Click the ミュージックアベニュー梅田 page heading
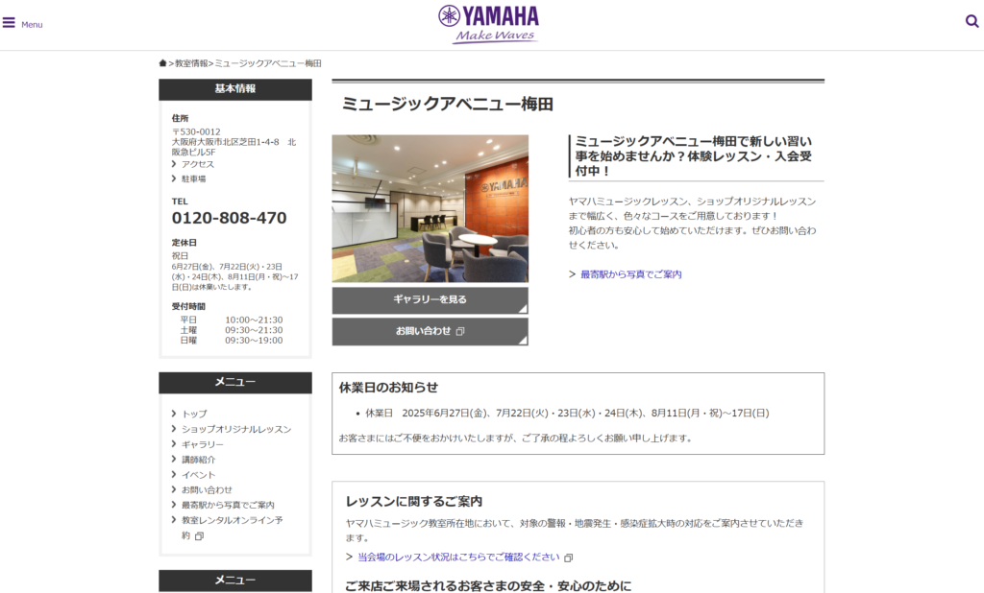Image resolution: width=984 pixels, height=593 pixels. click(x=448, y=104)
